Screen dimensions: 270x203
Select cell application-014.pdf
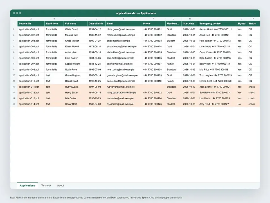[x=31, y=104]
